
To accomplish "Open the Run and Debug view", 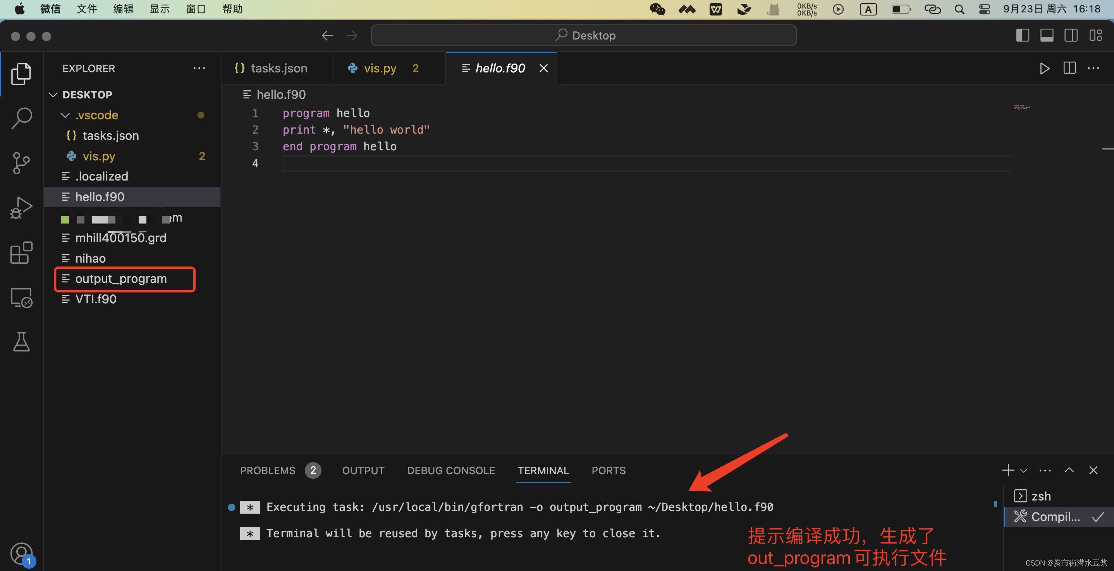I will (x=21, y=208).
